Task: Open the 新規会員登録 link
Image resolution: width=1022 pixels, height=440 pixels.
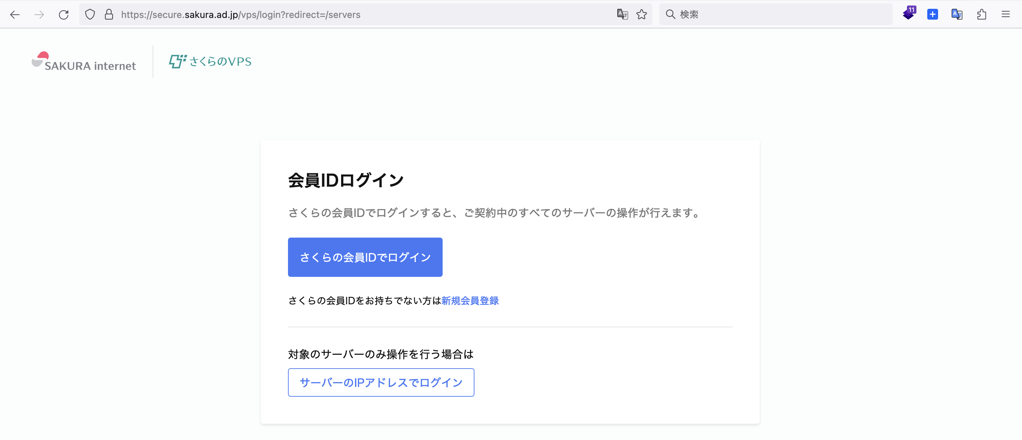Action: 470,301
